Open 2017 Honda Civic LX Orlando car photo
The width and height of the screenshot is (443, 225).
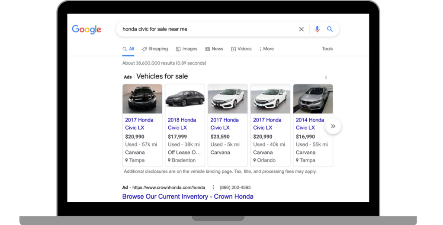coord(270,99)
